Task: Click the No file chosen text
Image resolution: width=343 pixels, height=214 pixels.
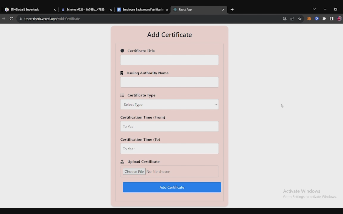Action: (158, 171)
